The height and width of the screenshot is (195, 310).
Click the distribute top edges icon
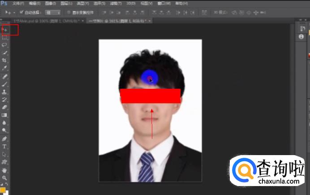point(154,13)
